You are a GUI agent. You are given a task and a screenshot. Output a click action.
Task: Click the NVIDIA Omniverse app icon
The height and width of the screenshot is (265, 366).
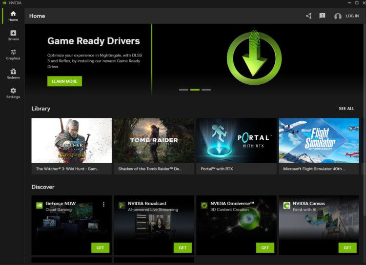pos(204,206)
